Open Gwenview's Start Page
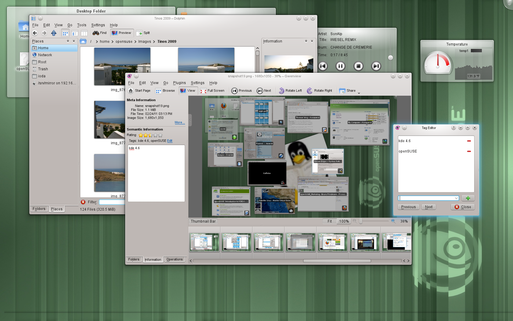The image size is (513, 321). coord(139,90)
